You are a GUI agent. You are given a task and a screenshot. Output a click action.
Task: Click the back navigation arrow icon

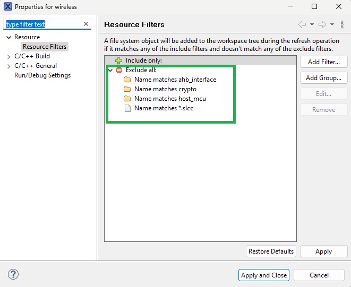(302, 24)
